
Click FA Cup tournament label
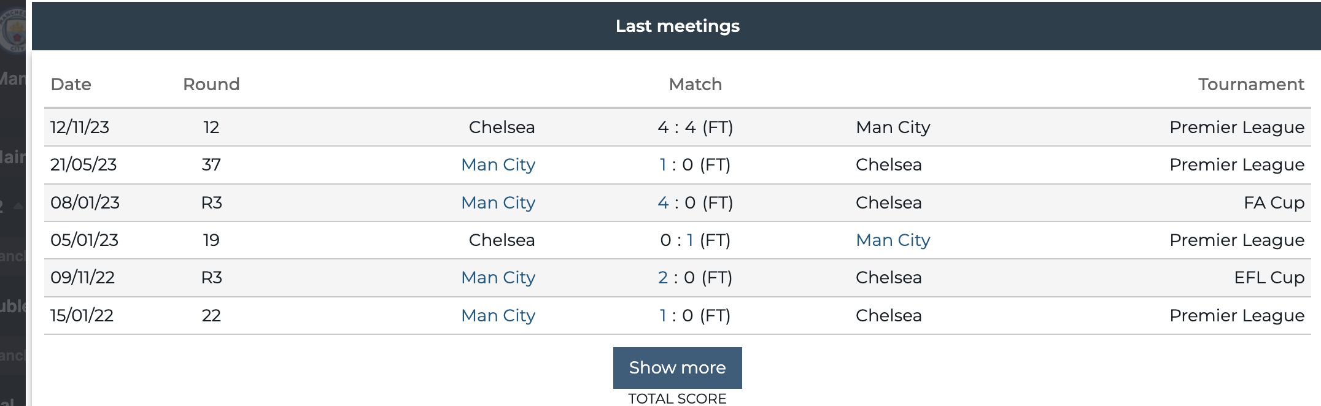[1274, 202]
